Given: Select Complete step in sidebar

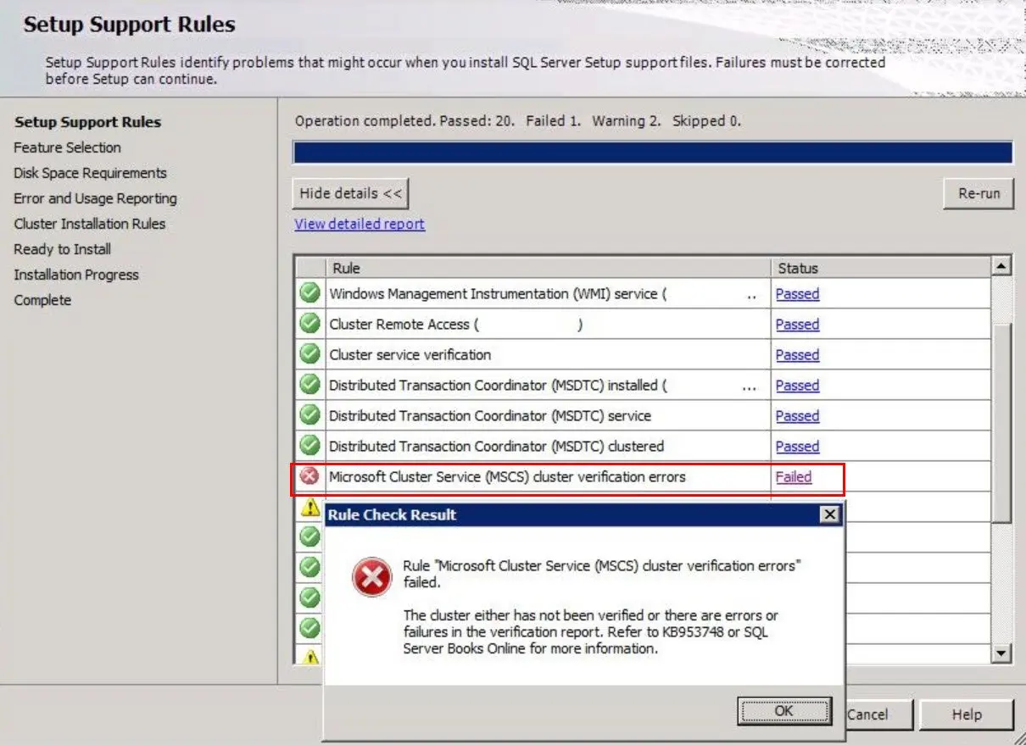Looking at the screenshot, I should [42, 300].
